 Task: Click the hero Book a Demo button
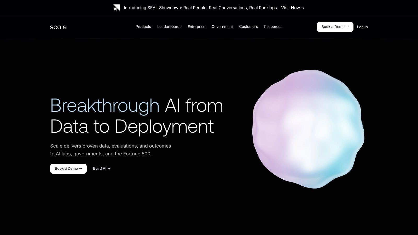tap(68, 169)
